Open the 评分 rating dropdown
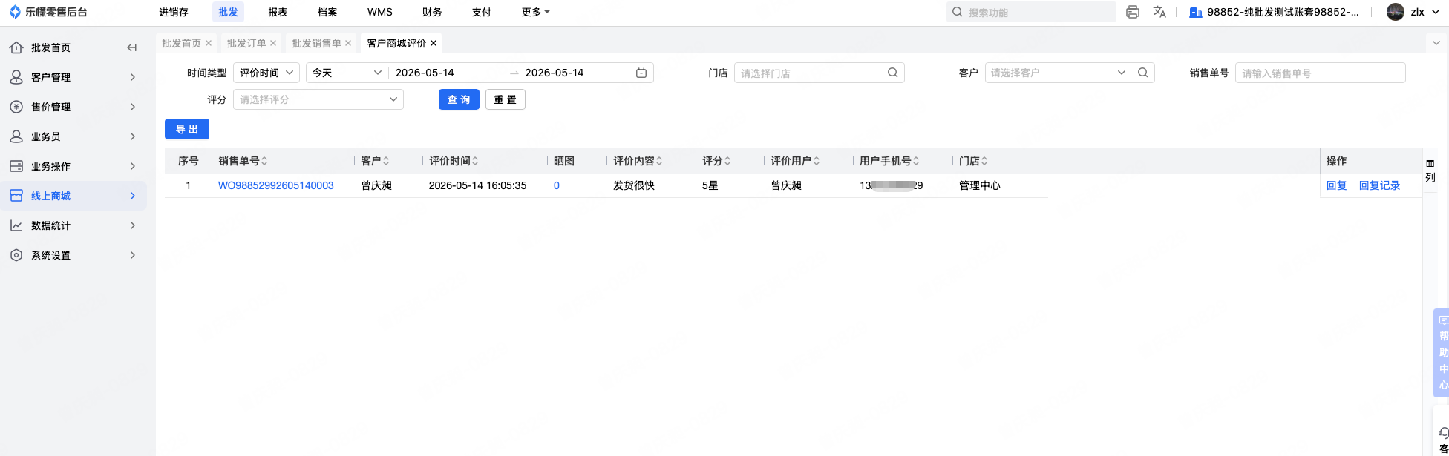 (318, 99)
